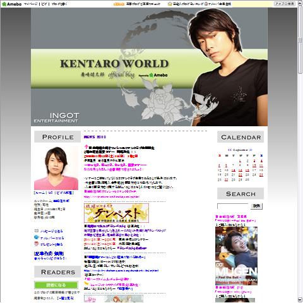The width and height of the screenshot is (303, 303).
Task: Open calendar date 16
Action: coord(247,170)
